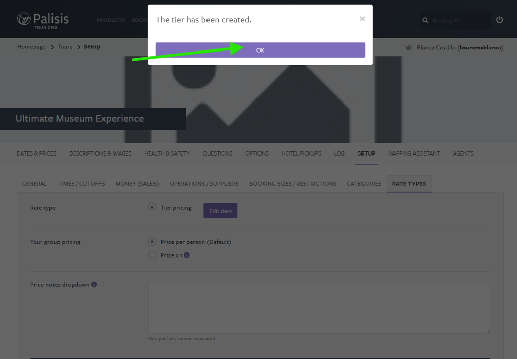The height and width of the screenshot is (359, 517).
Task: Open Booking Sizes / Restrictions sub-tab
Action: (293, 184)
